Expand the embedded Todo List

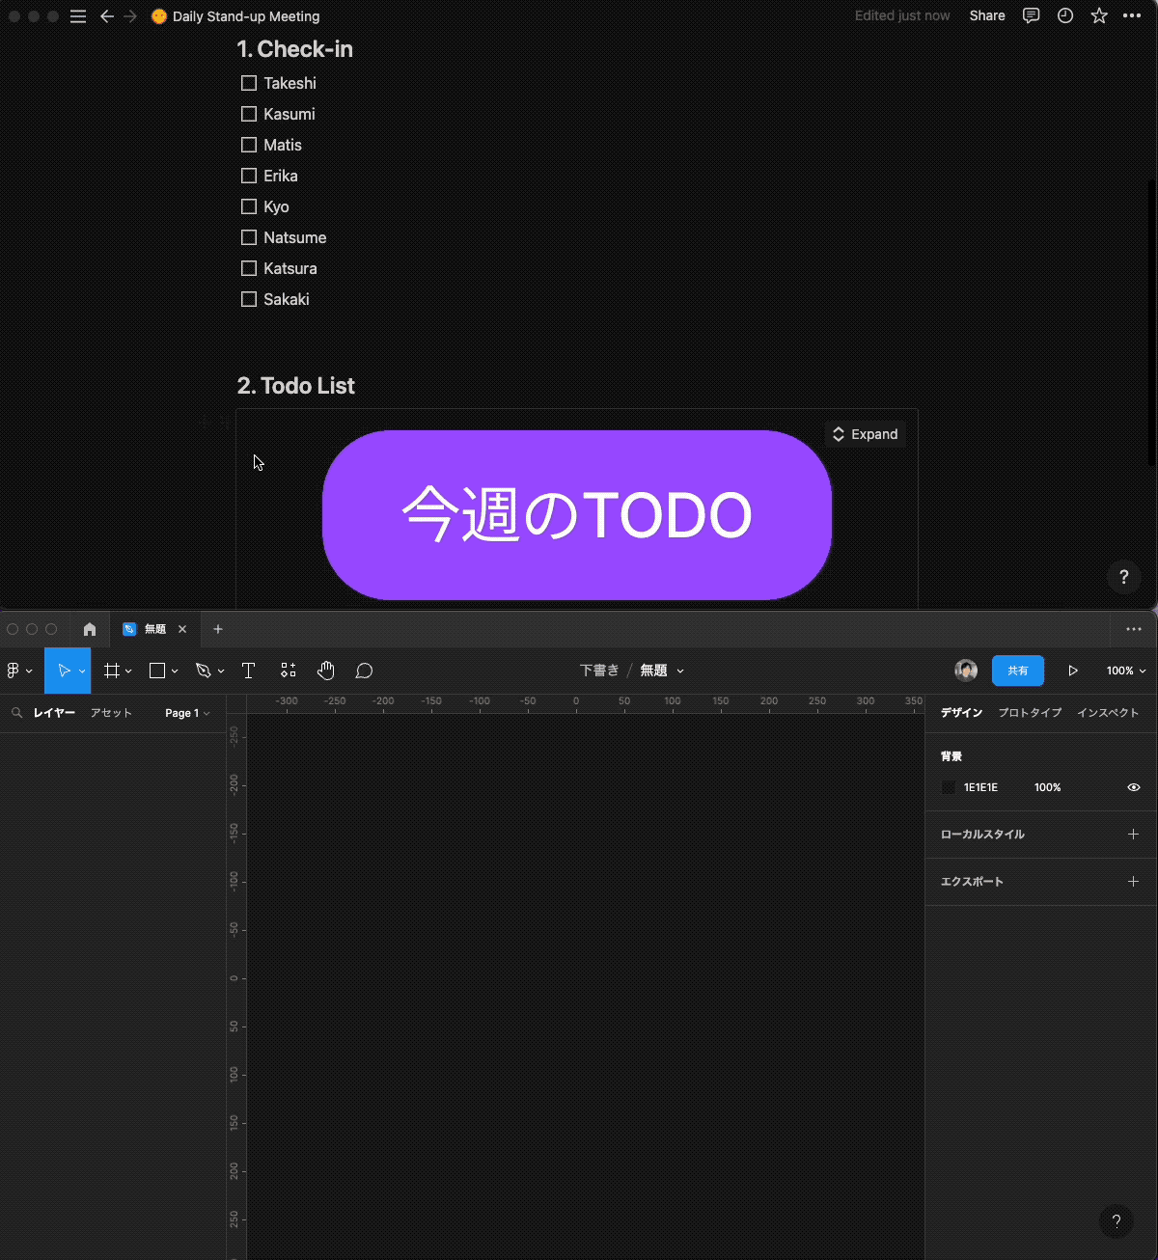tap(865, 434)
